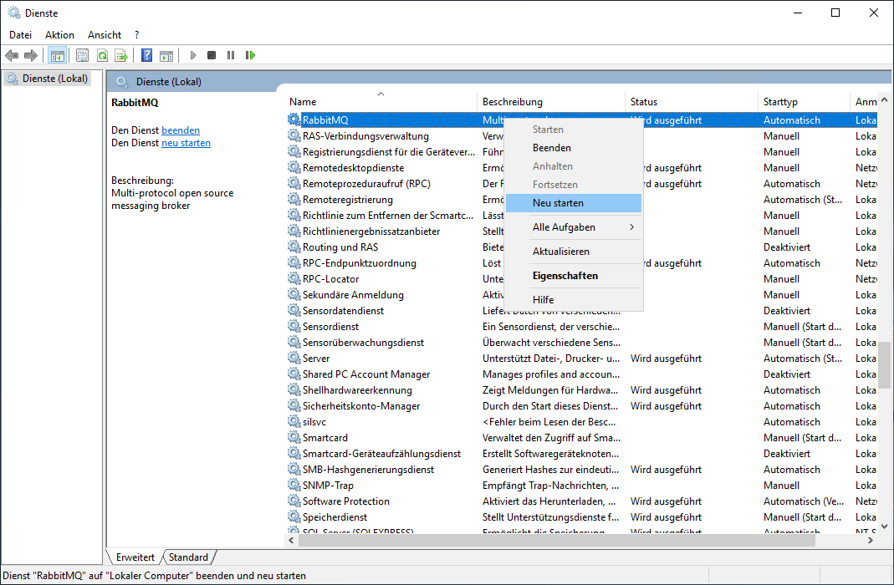Sort by the Beschreibung column header
This screenshot has height=585, width=894.
(551, 101)
